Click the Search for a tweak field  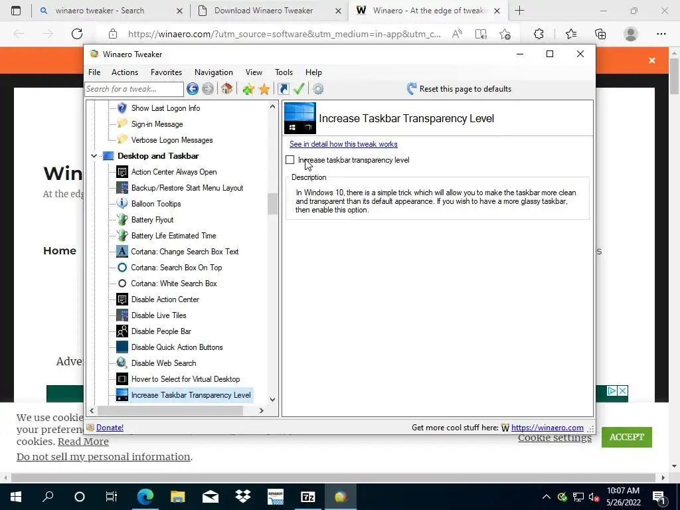134,89
